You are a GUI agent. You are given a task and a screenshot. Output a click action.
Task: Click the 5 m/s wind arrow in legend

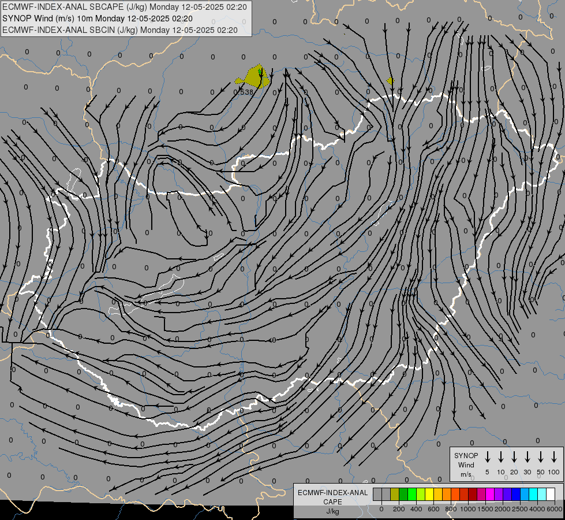488,457
